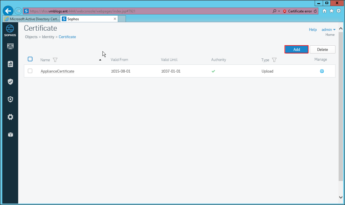345x205 pixels.
Task: Open the system gear sidebar icon
Action: point(10,117)
